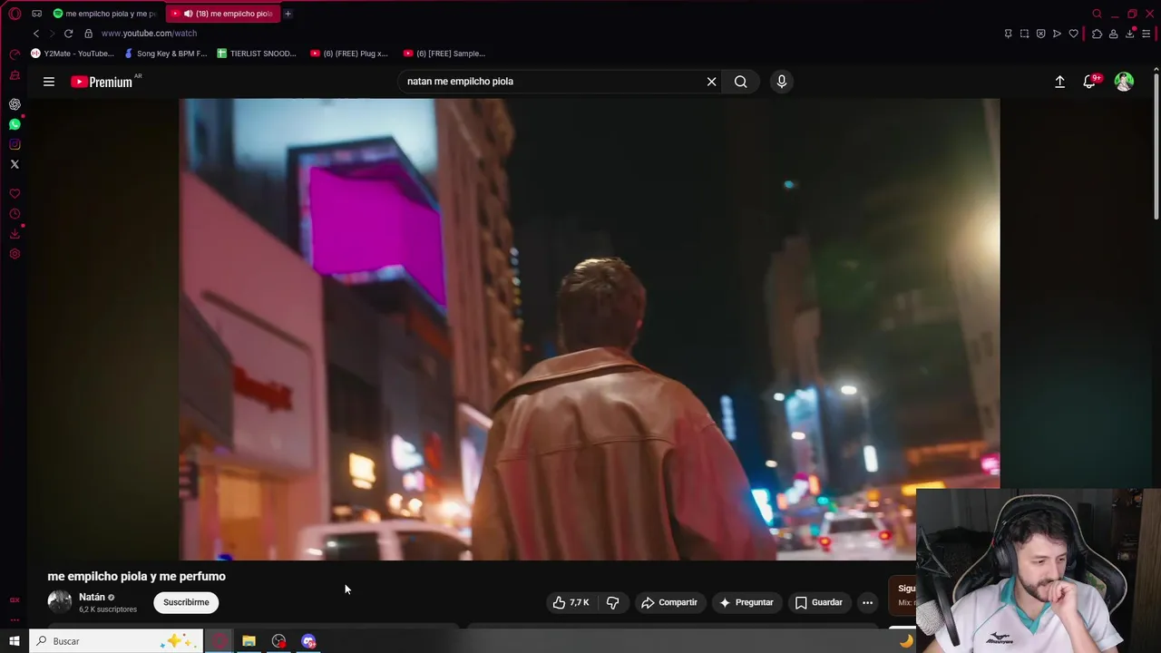Image resolution: width=1161 pixels, height=653 pixels.
Task: Open the (6) (FREE) Plug bookmark
Action: (x=349, y=54)
